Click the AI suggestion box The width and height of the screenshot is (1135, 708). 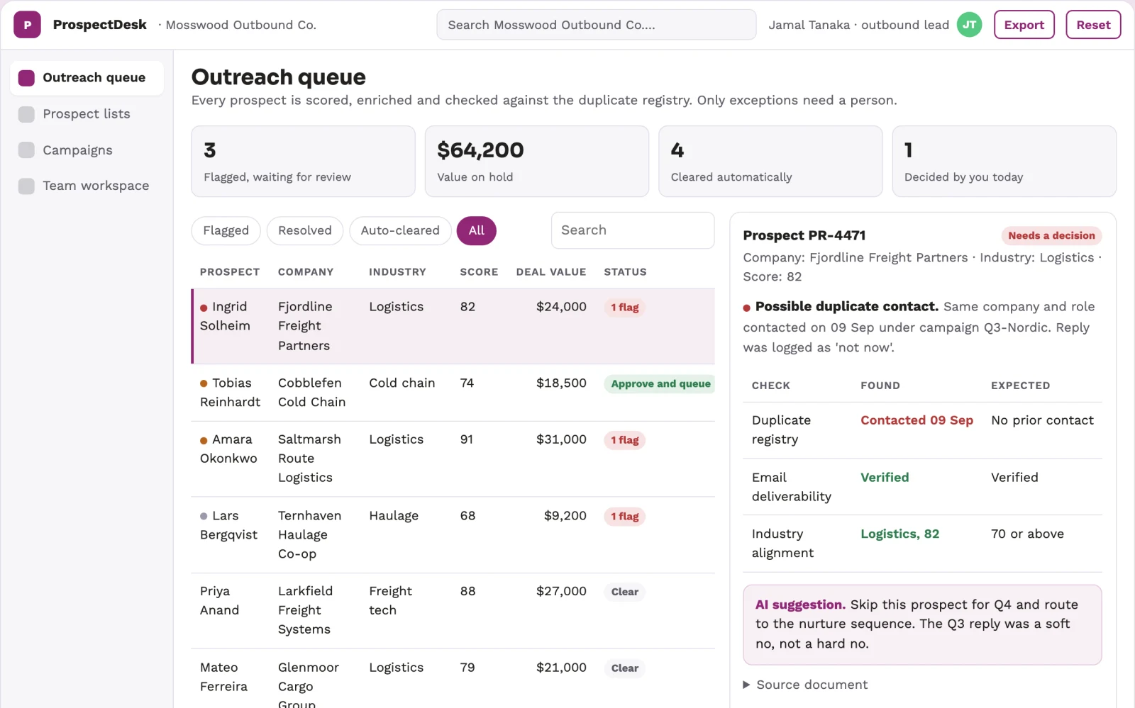[922, 624]
